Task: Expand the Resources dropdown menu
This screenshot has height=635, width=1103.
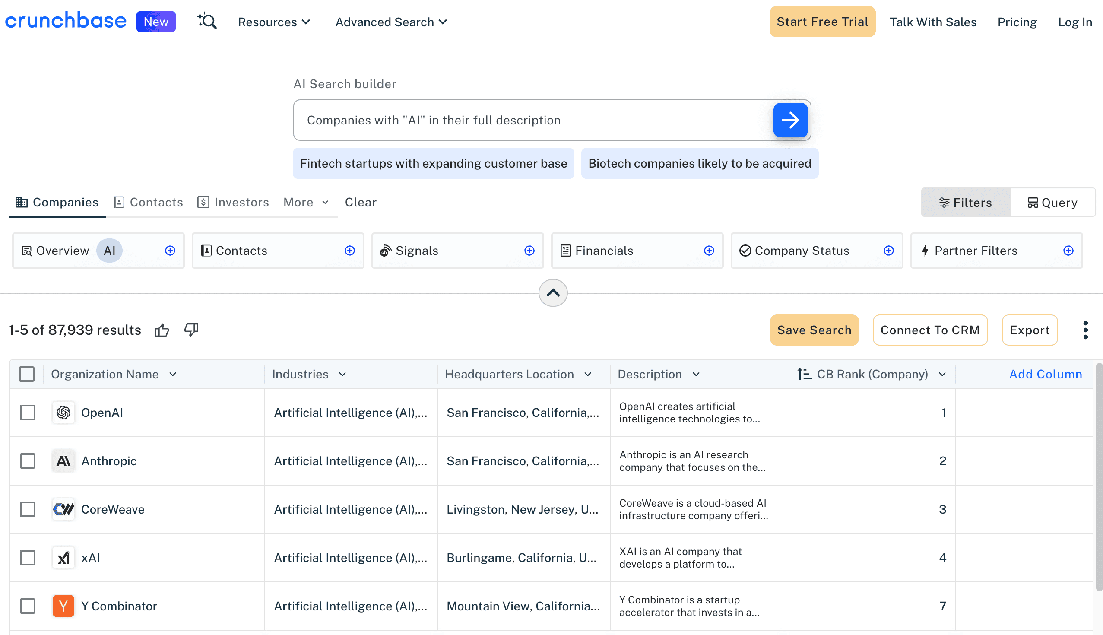Action: [274, 22]
